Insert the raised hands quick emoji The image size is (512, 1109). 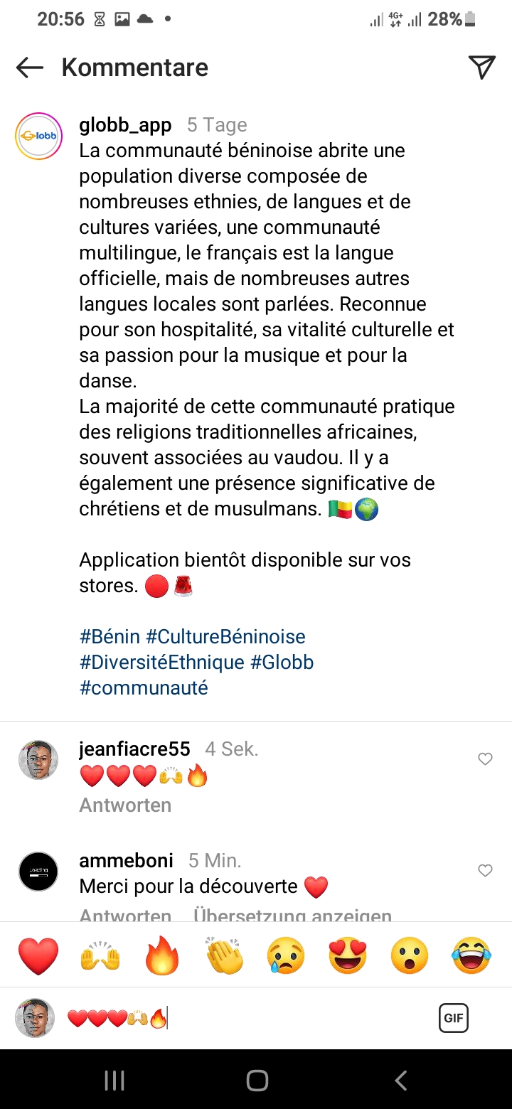[x=100, y=955]
